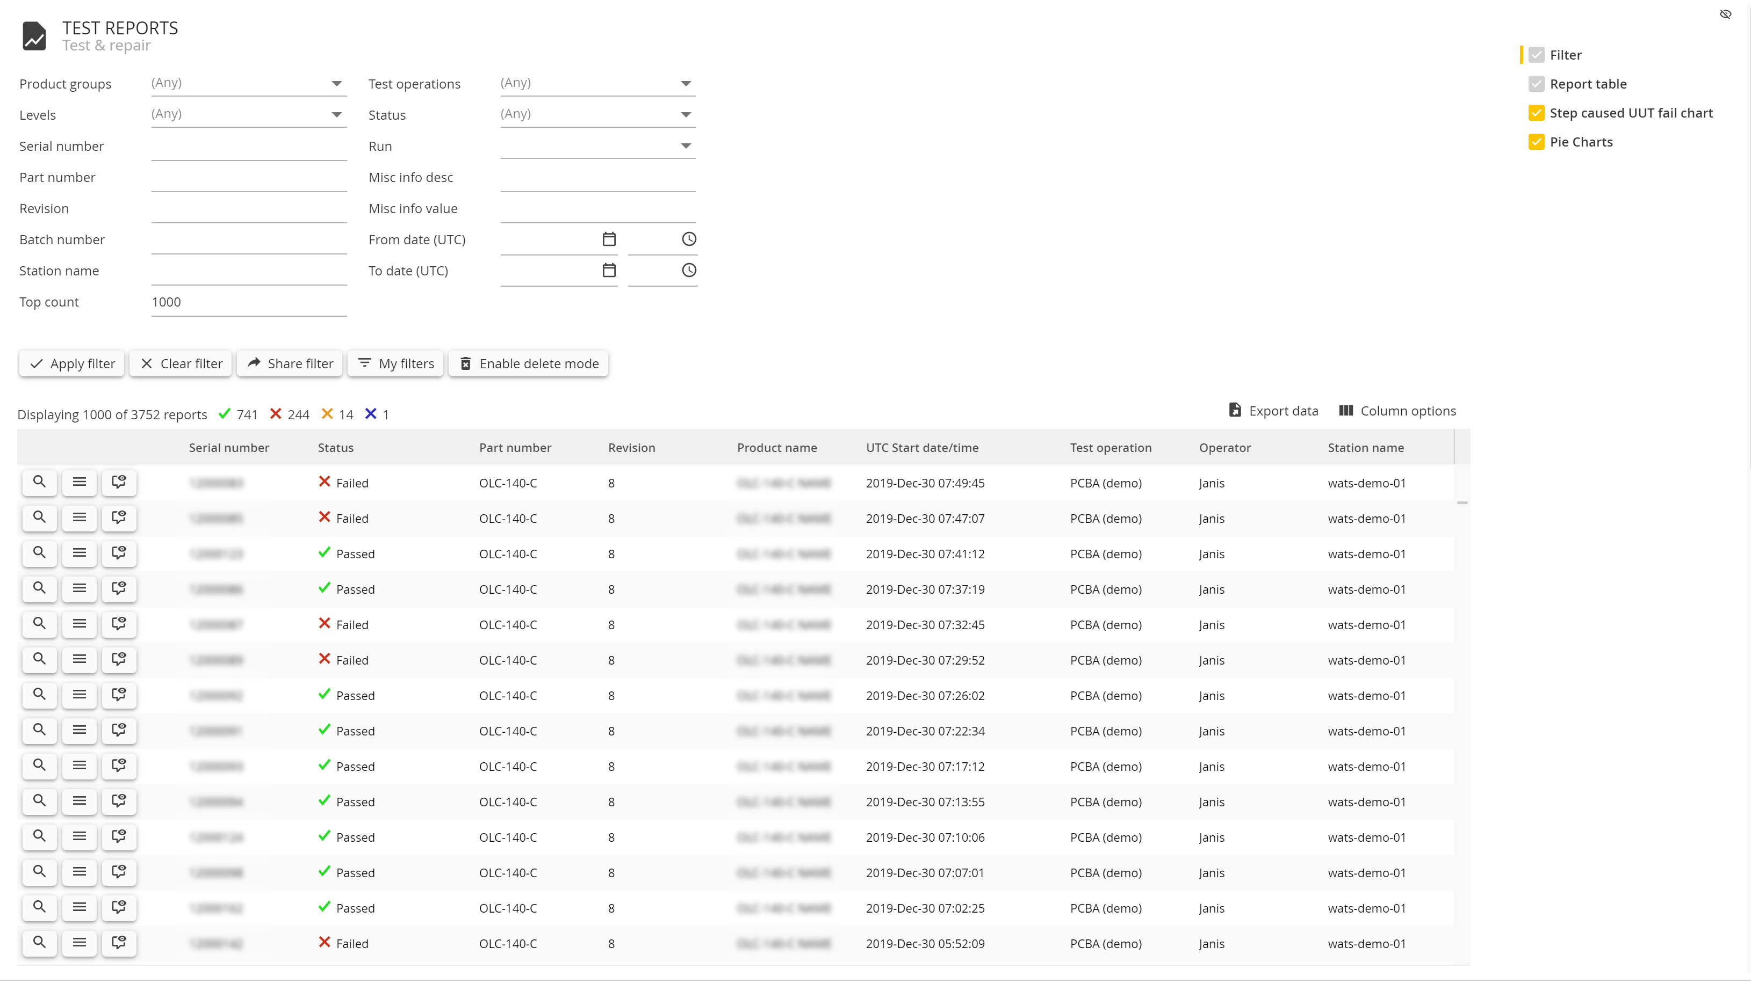This screenshot has width=1751, height=984.
Task: Click the comment icon in the third report row
Action: (x=119, y=553)
